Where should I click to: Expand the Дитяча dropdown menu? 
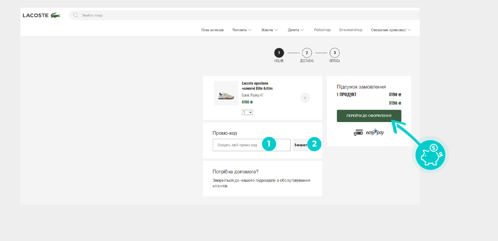click(296, 30)
